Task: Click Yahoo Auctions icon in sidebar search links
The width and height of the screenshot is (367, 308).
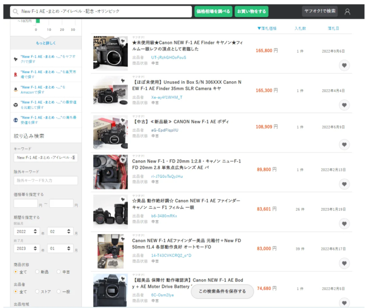Action: point(16,59)
